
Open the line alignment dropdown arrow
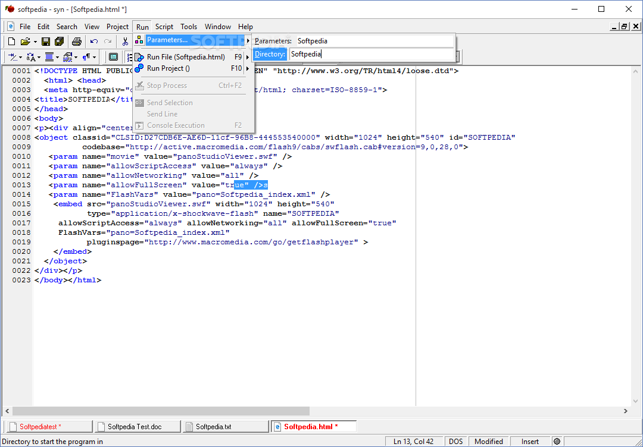(57, 57)
